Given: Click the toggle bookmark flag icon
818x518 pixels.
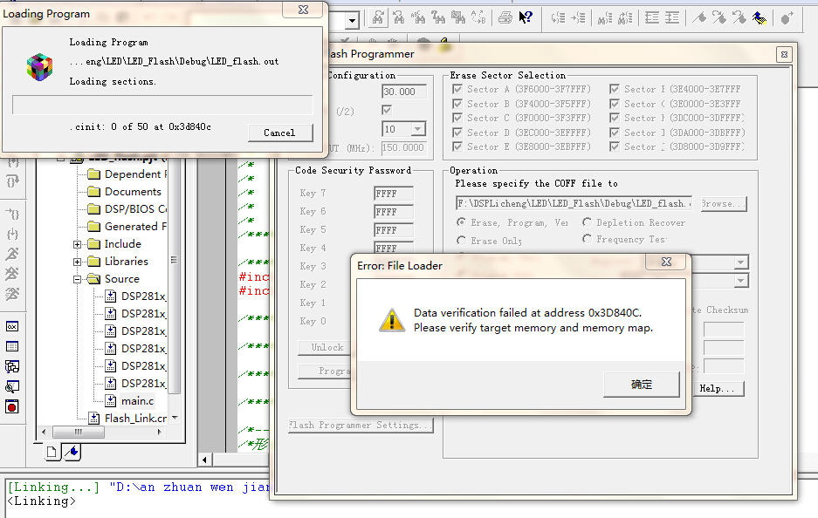Looking at the screenshot, I should 699,17.
